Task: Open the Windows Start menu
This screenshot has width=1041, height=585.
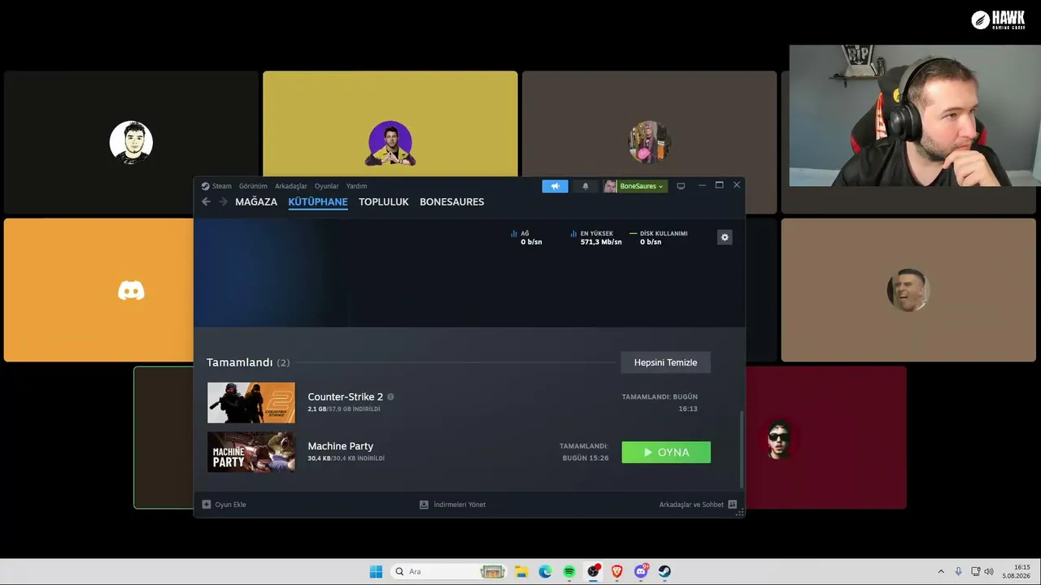Action: pos(376,571)
